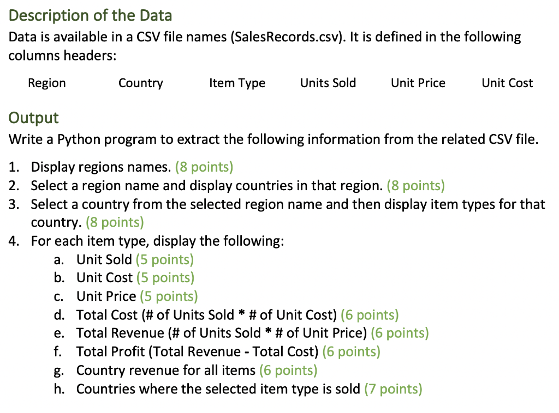Select the 'Units Sold' column header
This screenshot has height=413, width=559.
tap(328, 83)
